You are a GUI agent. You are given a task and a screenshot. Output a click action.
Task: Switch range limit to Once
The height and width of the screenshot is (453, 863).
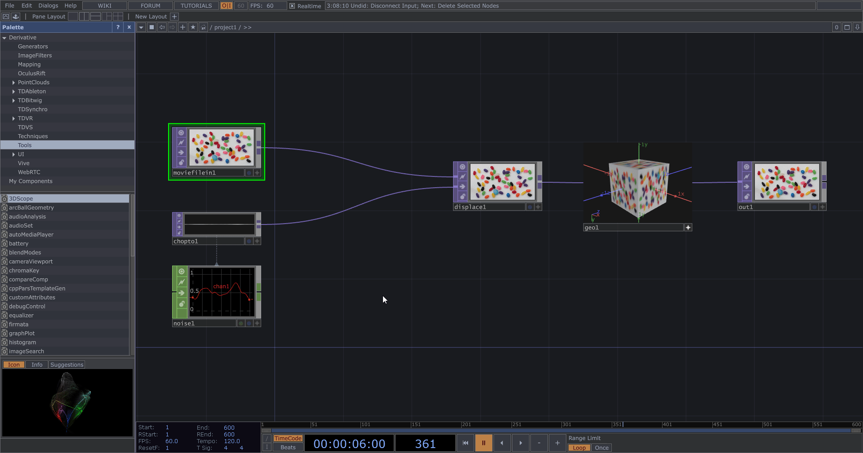click(x=601, y=448)
